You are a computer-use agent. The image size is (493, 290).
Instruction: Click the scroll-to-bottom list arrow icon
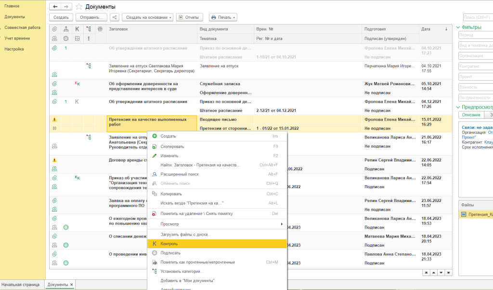click(x=449, y=272)
